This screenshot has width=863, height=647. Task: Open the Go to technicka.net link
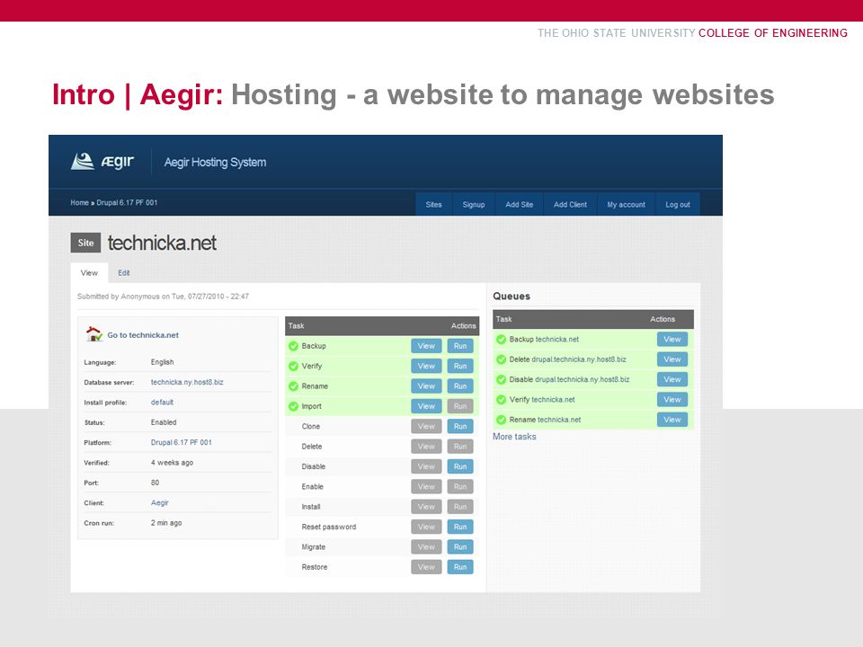[x=143, y=335]
